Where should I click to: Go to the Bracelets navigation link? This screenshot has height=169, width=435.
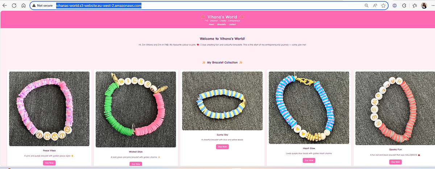tap(221, 24)
